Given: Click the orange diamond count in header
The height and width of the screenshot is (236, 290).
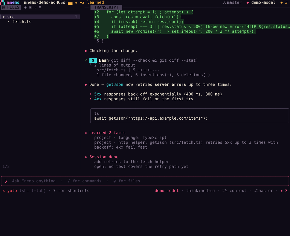Looking at the screenshot, I should (284, 2).
